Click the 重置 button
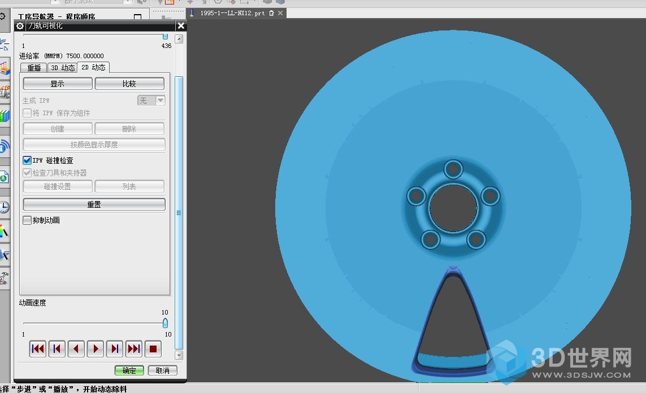The image size is (646, 393). 94,204
